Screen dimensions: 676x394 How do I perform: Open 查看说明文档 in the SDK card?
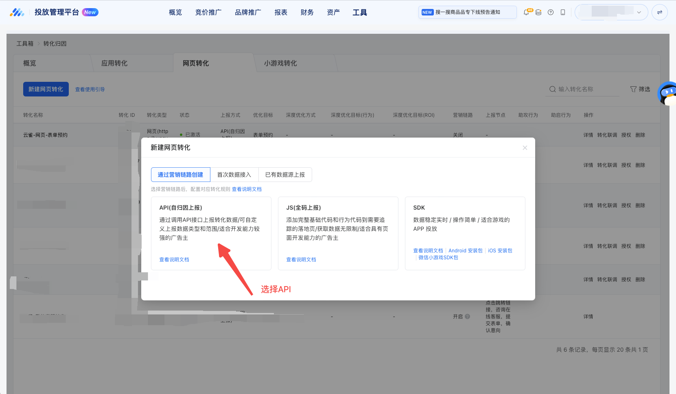pos(428,251)
